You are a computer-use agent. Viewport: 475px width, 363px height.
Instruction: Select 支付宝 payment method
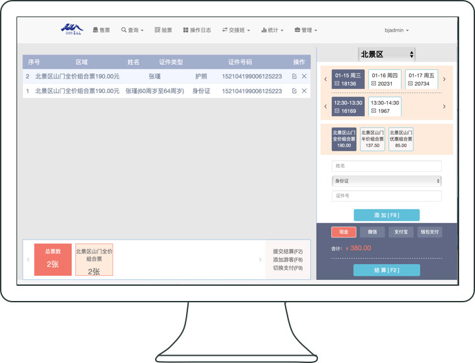(x=400, y=232)
